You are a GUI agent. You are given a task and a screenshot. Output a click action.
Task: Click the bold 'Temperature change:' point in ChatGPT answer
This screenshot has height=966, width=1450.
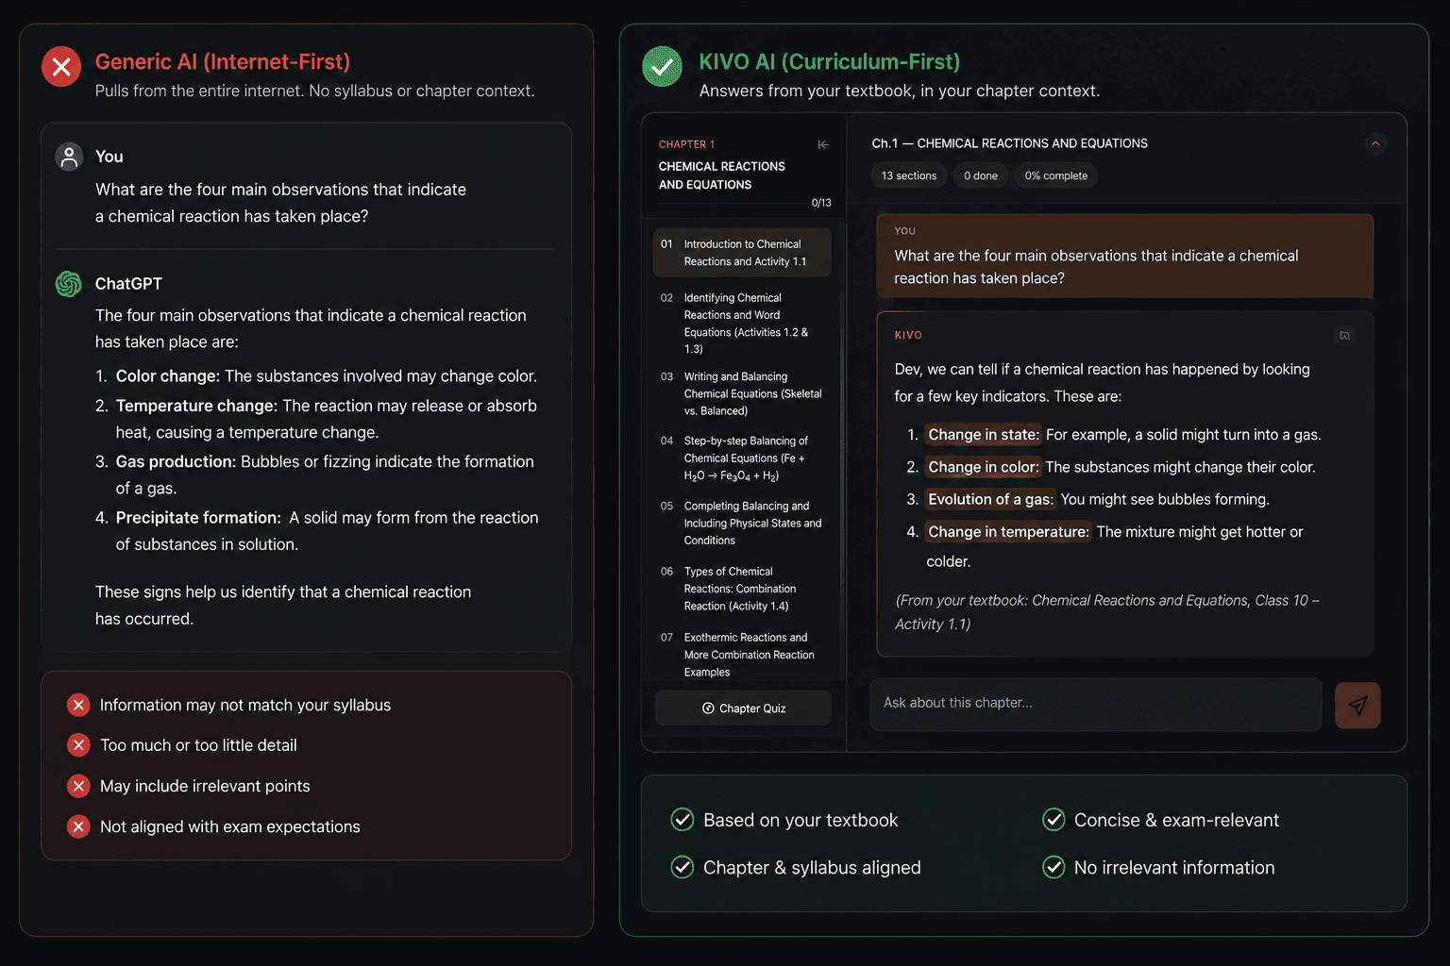(196, 406)
